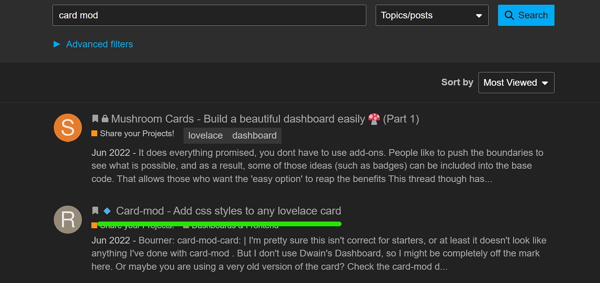Click the dashboard tag

click(254, 135)
